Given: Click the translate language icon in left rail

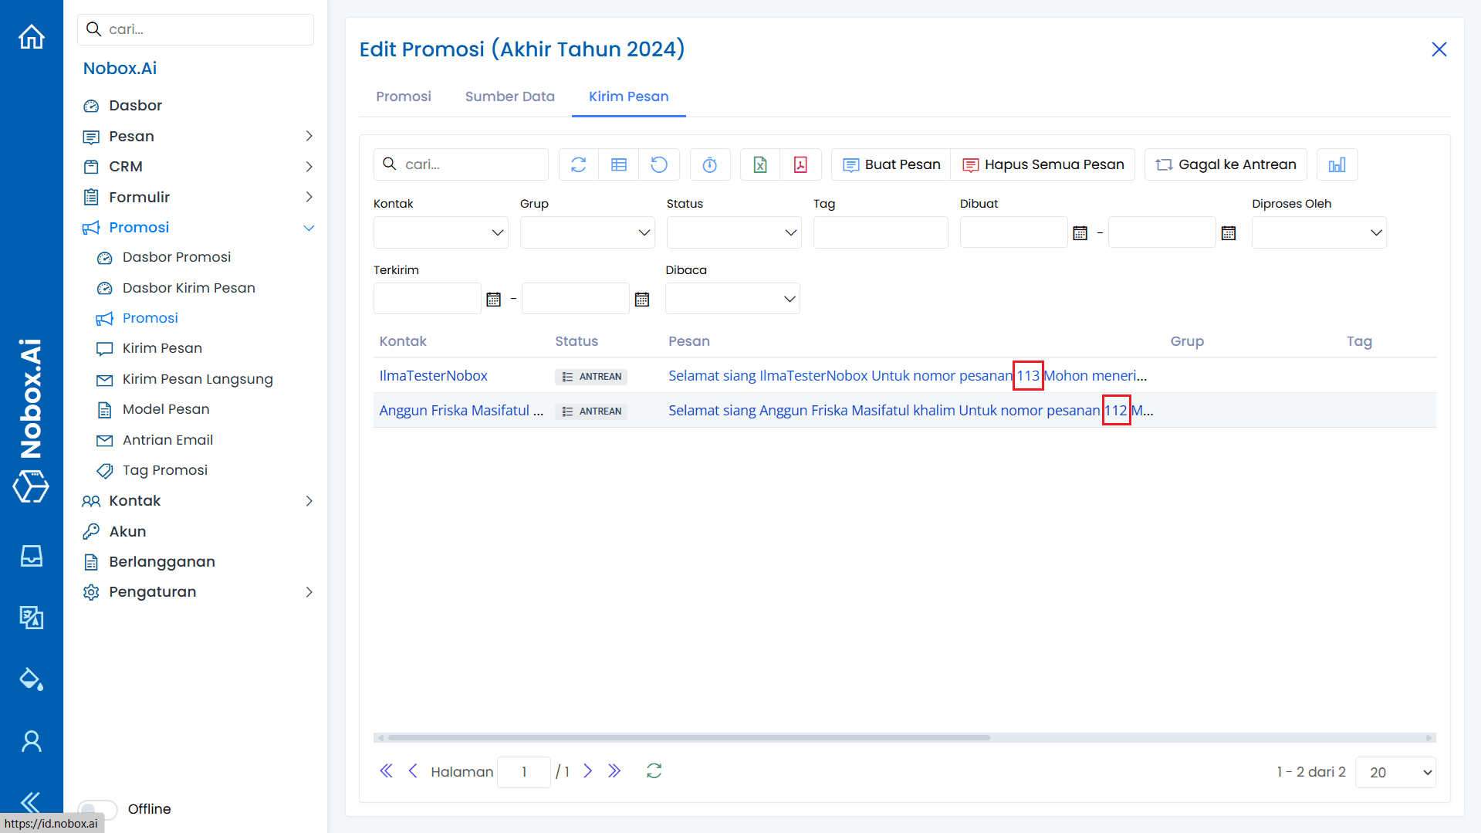Looking at the screenshot, I should point(32,617).
